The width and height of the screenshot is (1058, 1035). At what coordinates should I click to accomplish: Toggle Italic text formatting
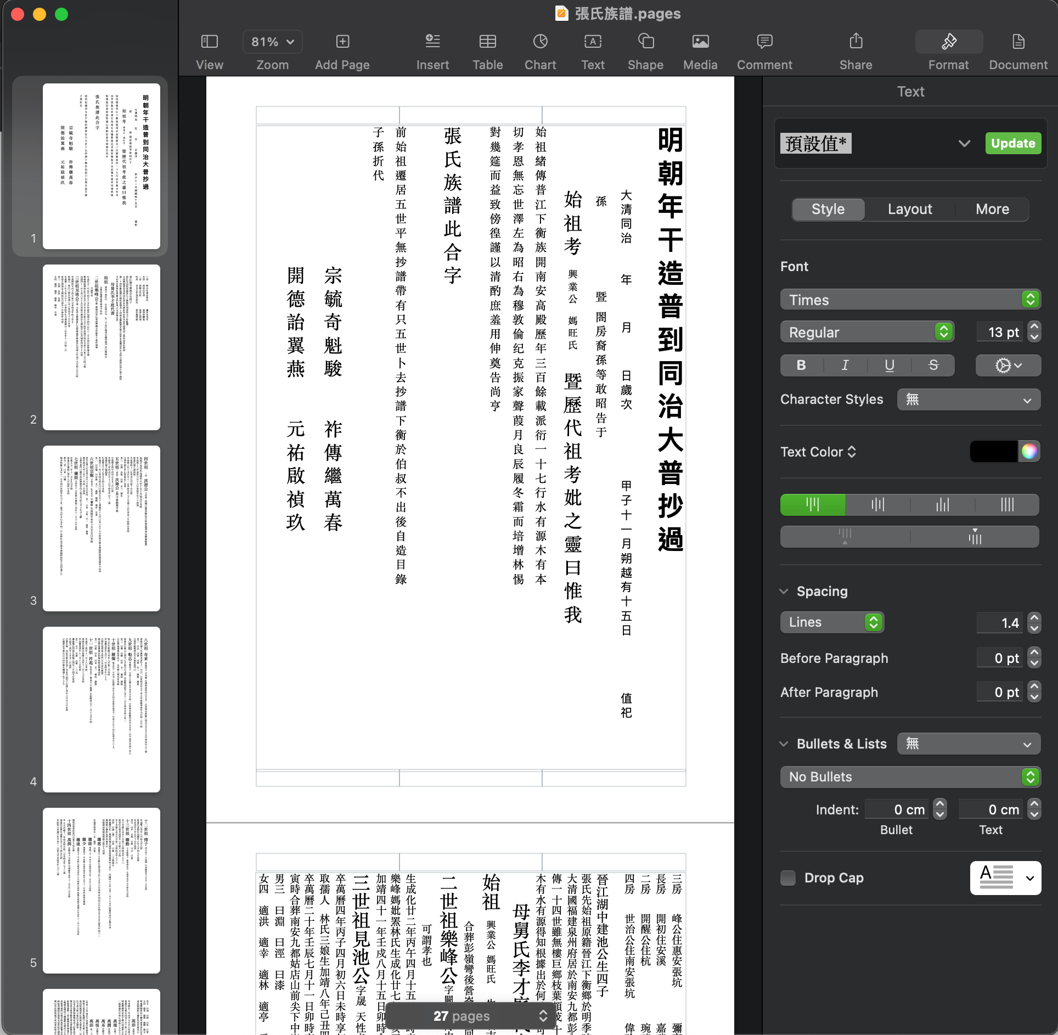click(x=845, y=365)
